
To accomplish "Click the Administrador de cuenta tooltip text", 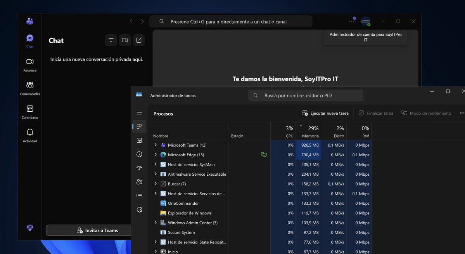I will (366, 37).
